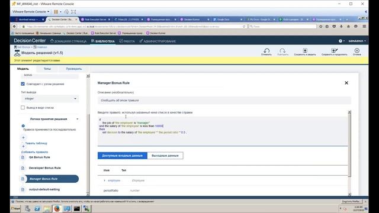Click the VMware fullscreen icon
The width and height of the screenshot is (379, 213).
tap(73, 12)
